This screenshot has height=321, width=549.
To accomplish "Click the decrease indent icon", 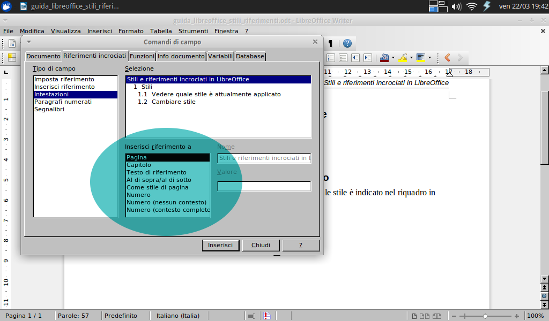I will pos(355,58).
